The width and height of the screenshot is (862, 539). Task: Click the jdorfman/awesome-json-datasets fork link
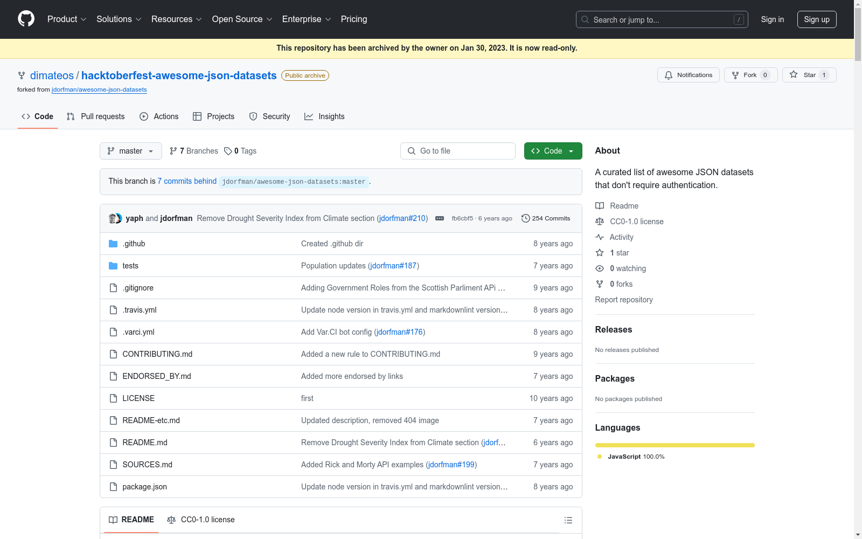click(x=99, y=89)
